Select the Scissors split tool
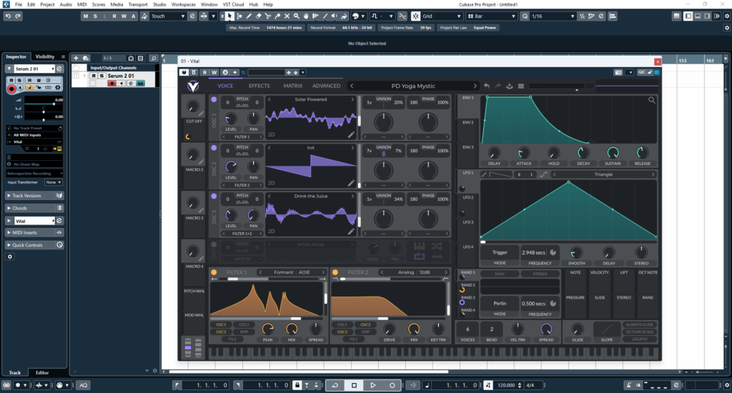732x393 pixels. [x=267, y=16]
